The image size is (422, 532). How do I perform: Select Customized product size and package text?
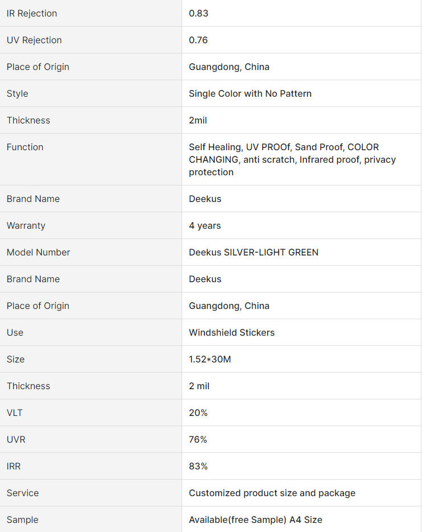click(272, 493)
